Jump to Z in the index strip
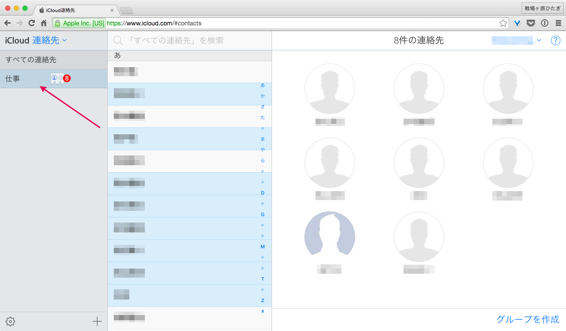566x331 pixels. click(x=263, y=300)
